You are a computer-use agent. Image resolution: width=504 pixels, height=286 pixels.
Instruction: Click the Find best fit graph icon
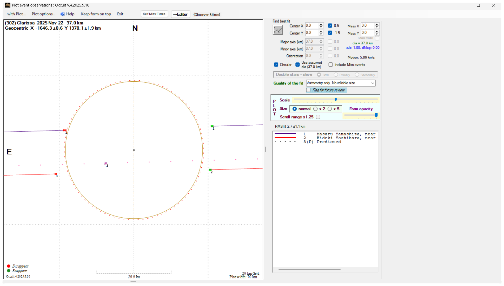(x=278, y=30)
